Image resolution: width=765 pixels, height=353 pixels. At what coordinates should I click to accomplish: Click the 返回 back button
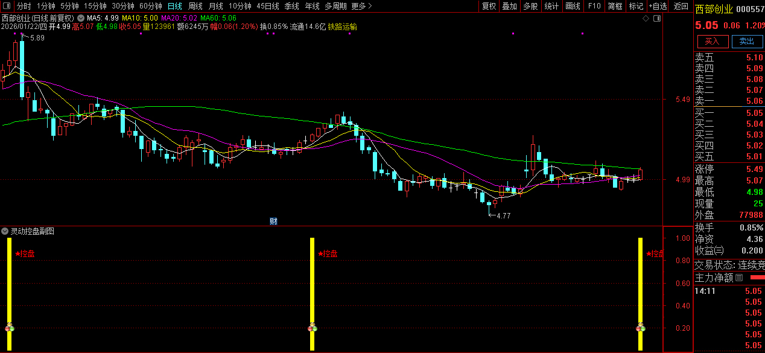coord(681,6)
